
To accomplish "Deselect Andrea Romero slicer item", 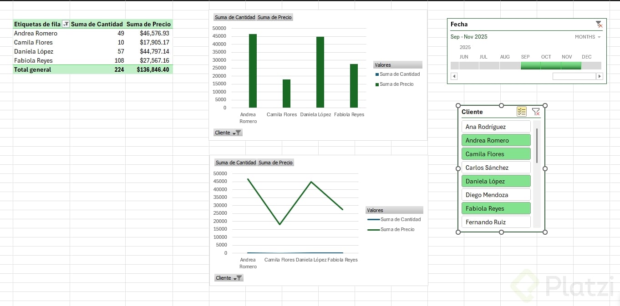I will pyautogui.click(x=496, y=140).
